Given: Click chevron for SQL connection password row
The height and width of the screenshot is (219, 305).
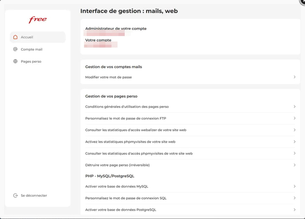Looking at the screenshot, I should 294,198.
